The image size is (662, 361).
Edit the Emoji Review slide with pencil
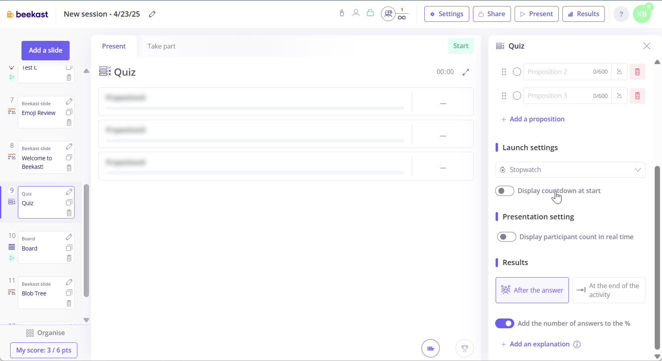(69, 101)
